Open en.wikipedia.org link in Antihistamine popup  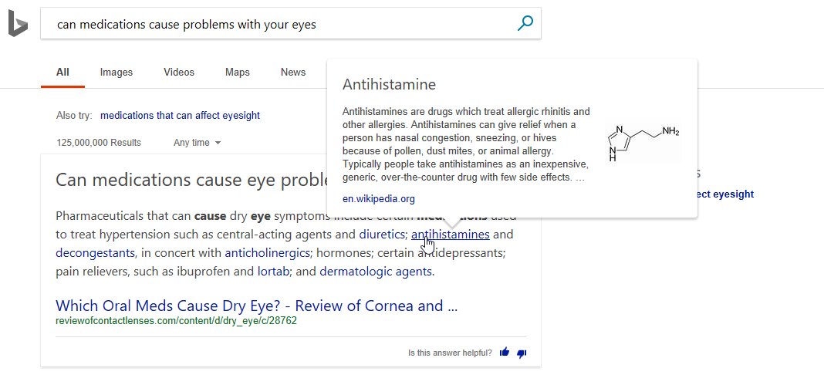coord(378,199)
